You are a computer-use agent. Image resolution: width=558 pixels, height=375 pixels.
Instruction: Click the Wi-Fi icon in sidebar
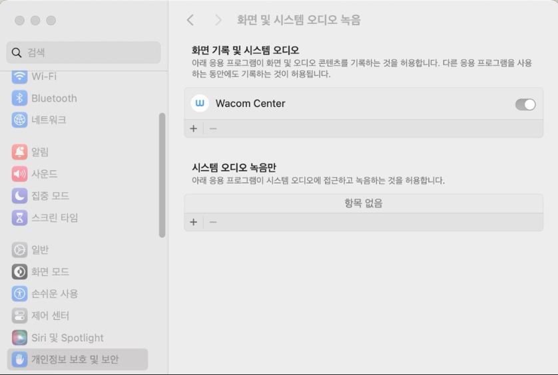pyautogui.click(x=19, y=76)
